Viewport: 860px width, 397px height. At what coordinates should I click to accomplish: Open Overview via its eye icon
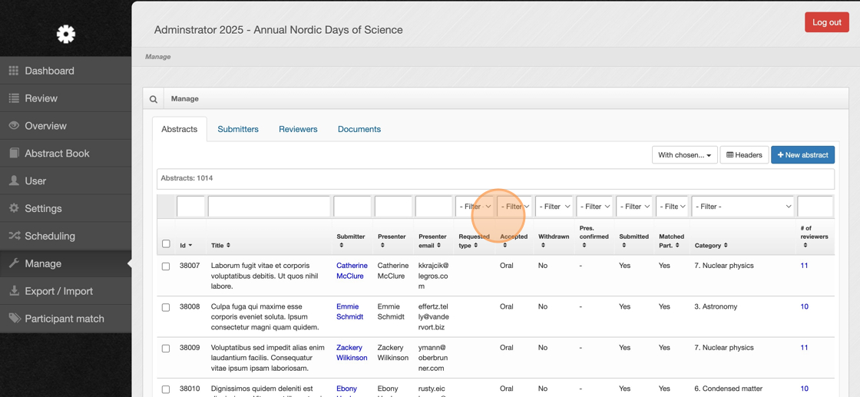(x=14, y=126)
